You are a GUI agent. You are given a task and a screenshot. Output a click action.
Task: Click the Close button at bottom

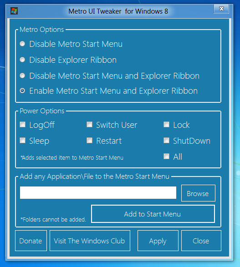pos(201,241)
